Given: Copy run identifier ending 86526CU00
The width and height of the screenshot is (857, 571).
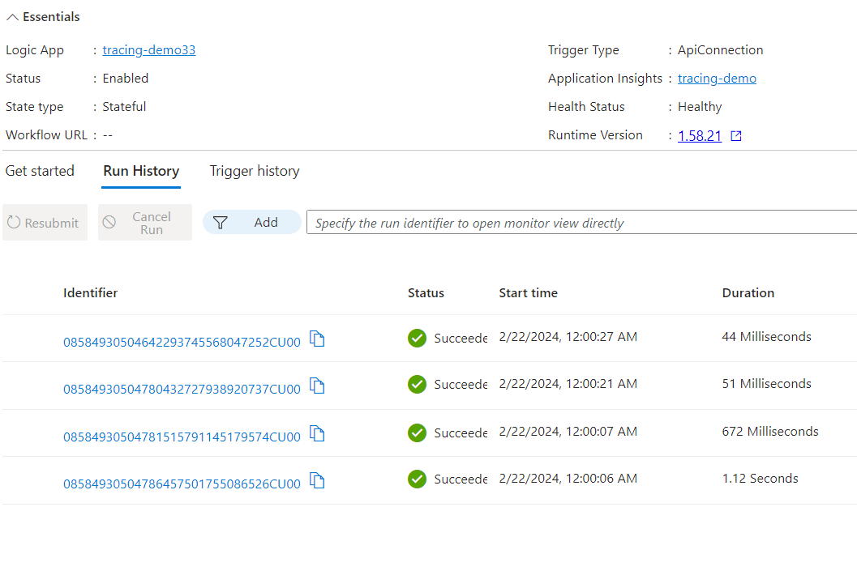Looking at the screenshot, I should (317, 481).
